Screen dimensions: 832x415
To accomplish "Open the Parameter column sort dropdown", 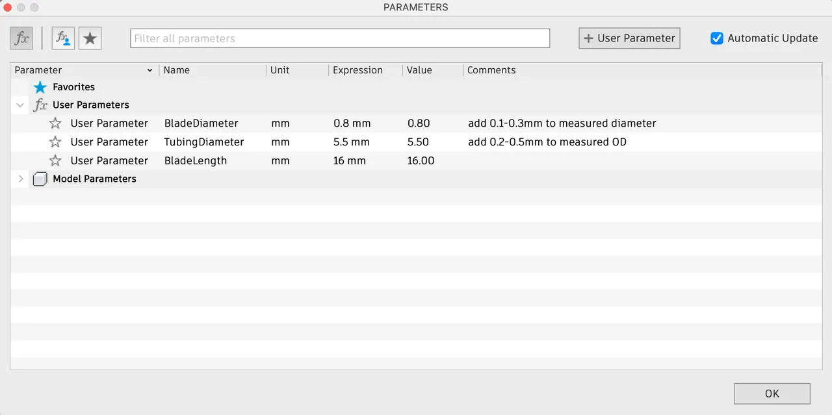I will coord(149,70).
